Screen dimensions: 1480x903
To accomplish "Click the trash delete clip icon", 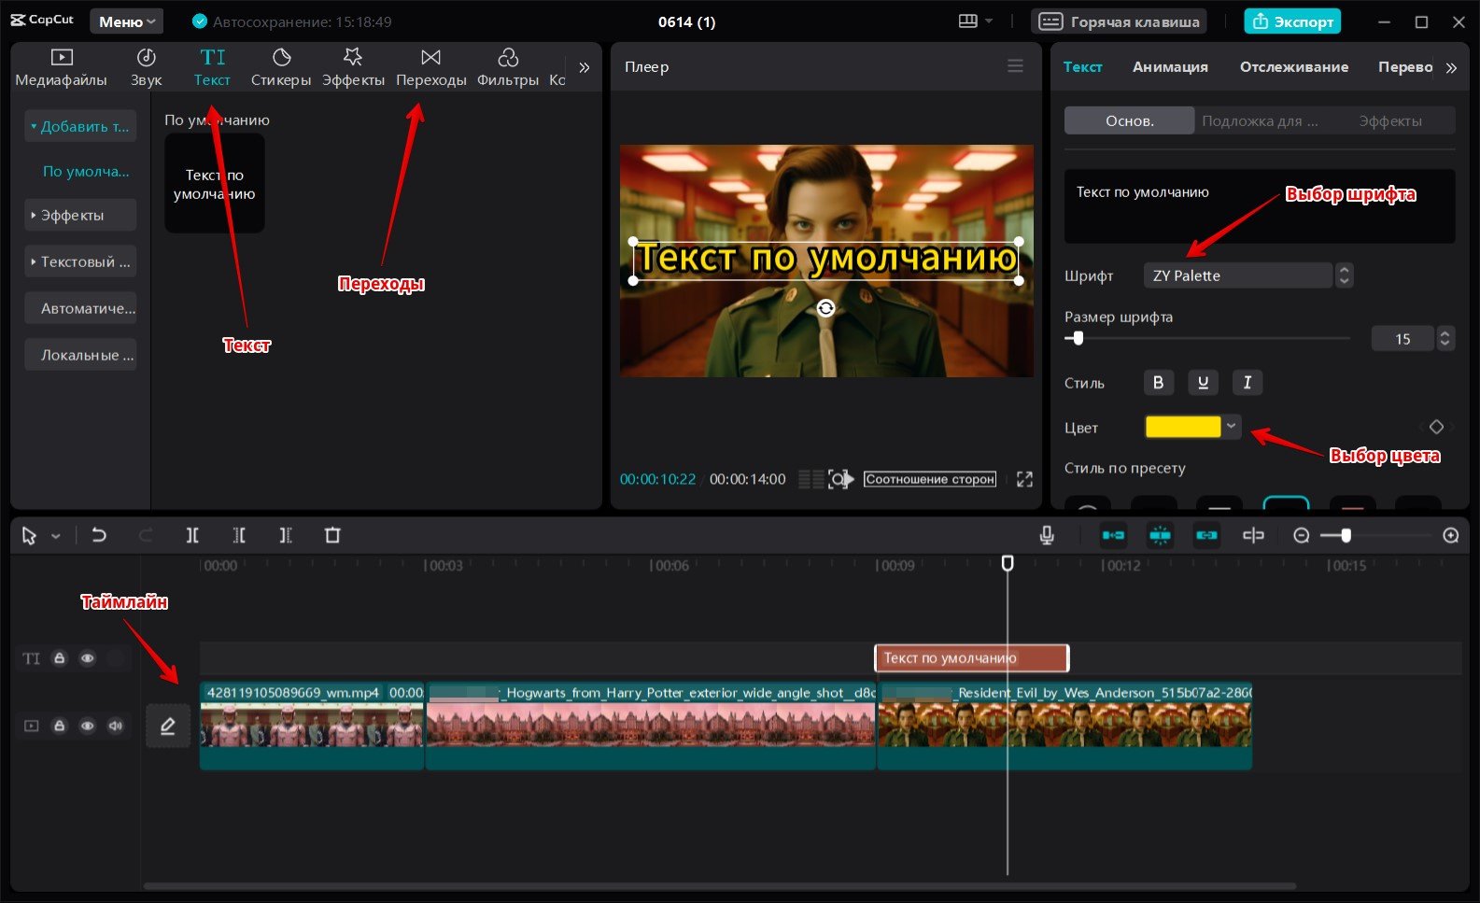I will (332, 535).
